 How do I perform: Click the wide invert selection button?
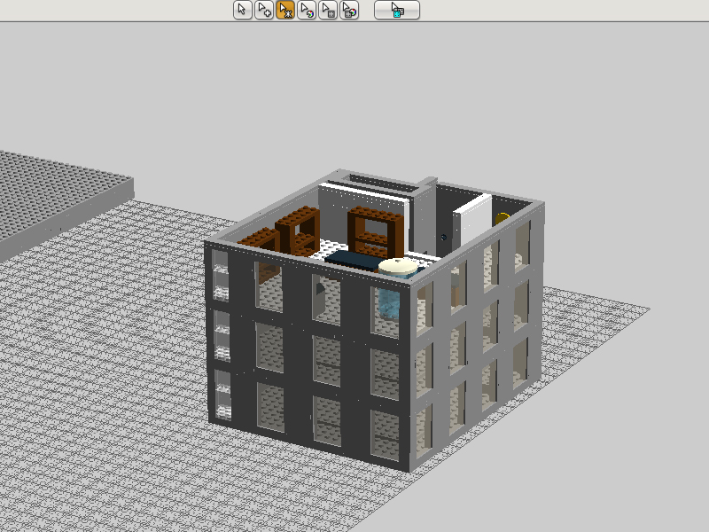click(397, 10)
